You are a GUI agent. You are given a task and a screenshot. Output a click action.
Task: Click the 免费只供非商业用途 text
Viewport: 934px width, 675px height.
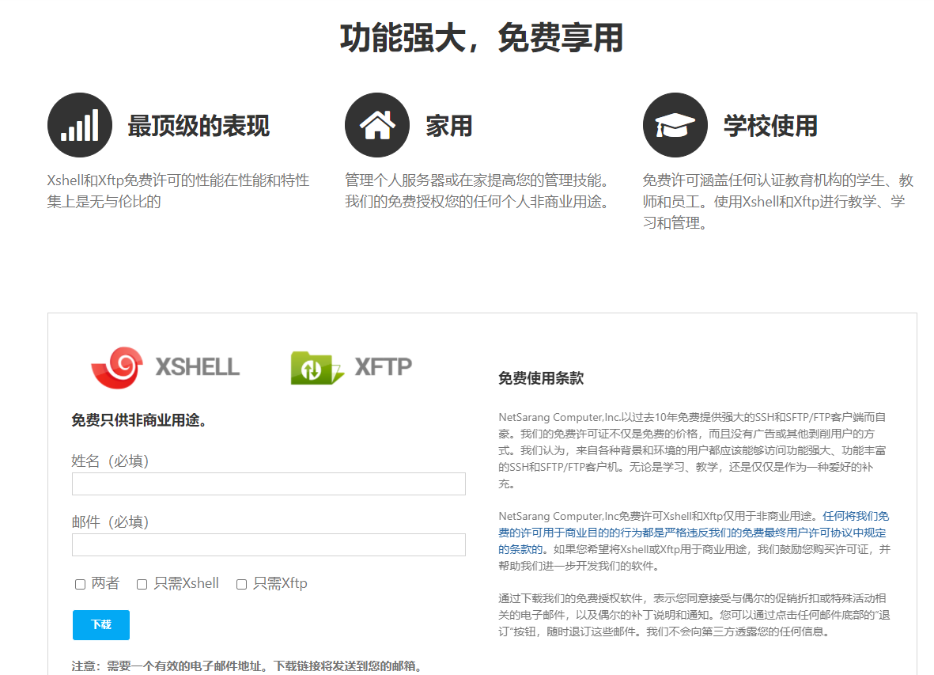pos(138,420)
